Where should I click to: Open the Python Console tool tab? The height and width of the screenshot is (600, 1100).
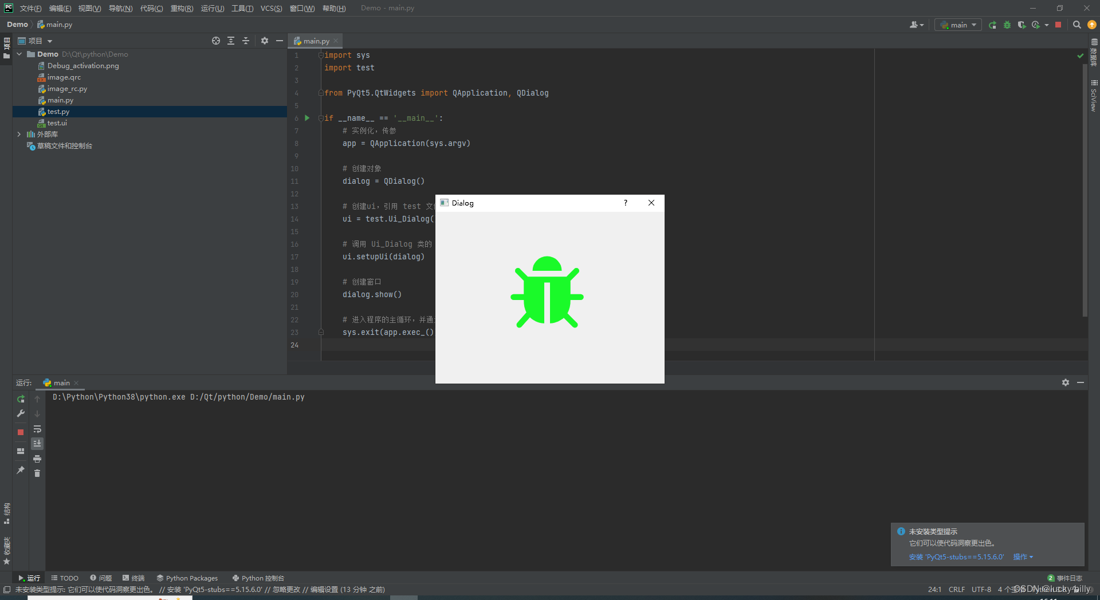click(x=258, y=578)
